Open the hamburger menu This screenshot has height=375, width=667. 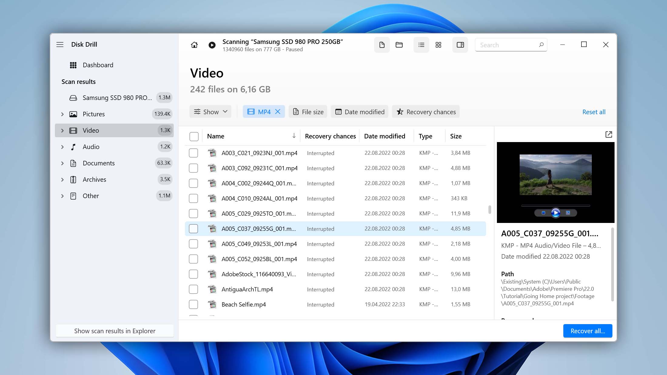click(x=60, y=45)
